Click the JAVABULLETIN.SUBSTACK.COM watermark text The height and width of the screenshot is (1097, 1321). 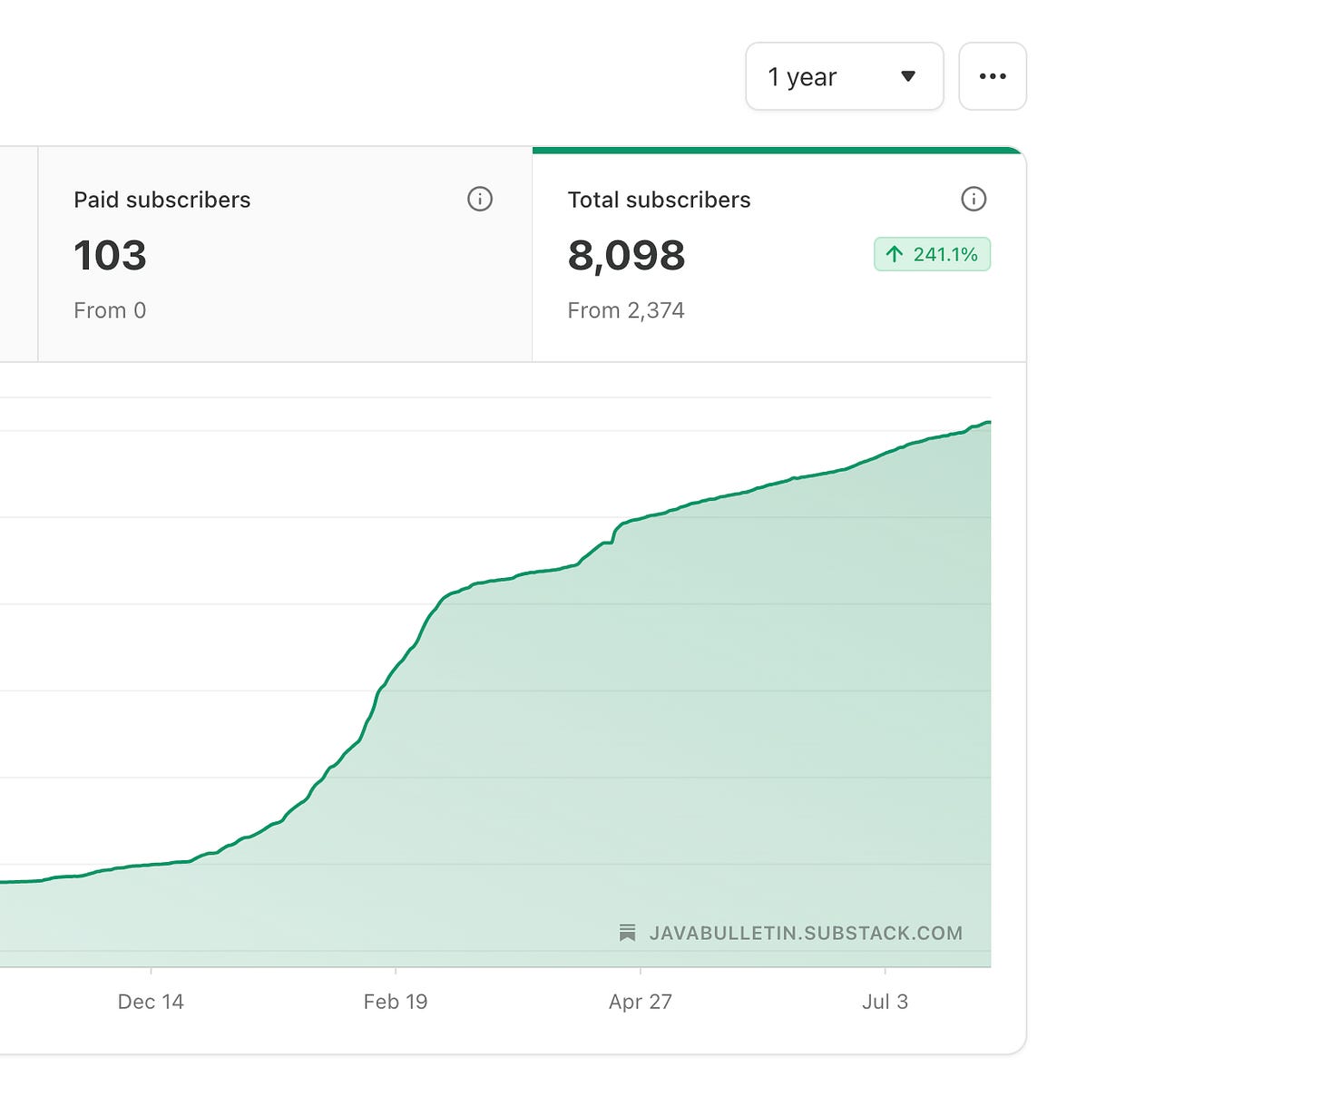click(806, 933)
